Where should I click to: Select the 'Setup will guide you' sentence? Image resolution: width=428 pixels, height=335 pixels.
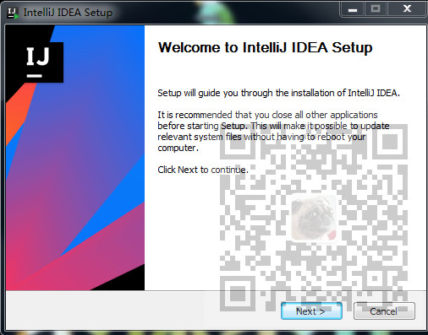278,93
